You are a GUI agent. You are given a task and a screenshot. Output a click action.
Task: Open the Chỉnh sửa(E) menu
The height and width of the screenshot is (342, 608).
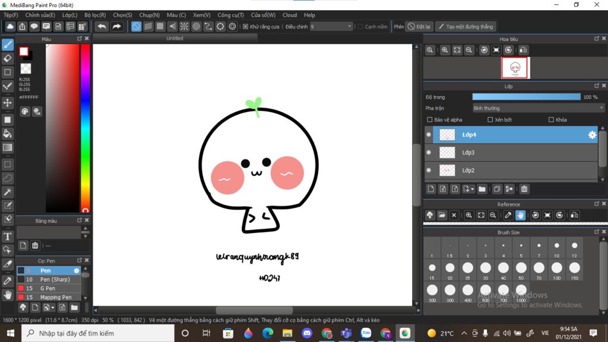coord(40,15)
